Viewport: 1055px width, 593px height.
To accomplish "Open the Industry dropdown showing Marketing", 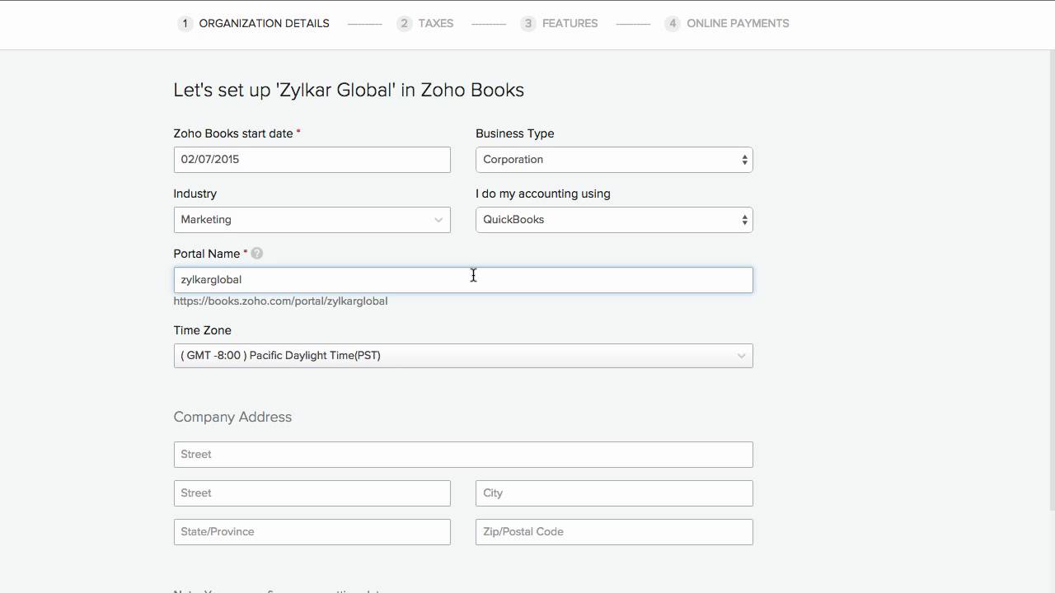I will [312, 220].
